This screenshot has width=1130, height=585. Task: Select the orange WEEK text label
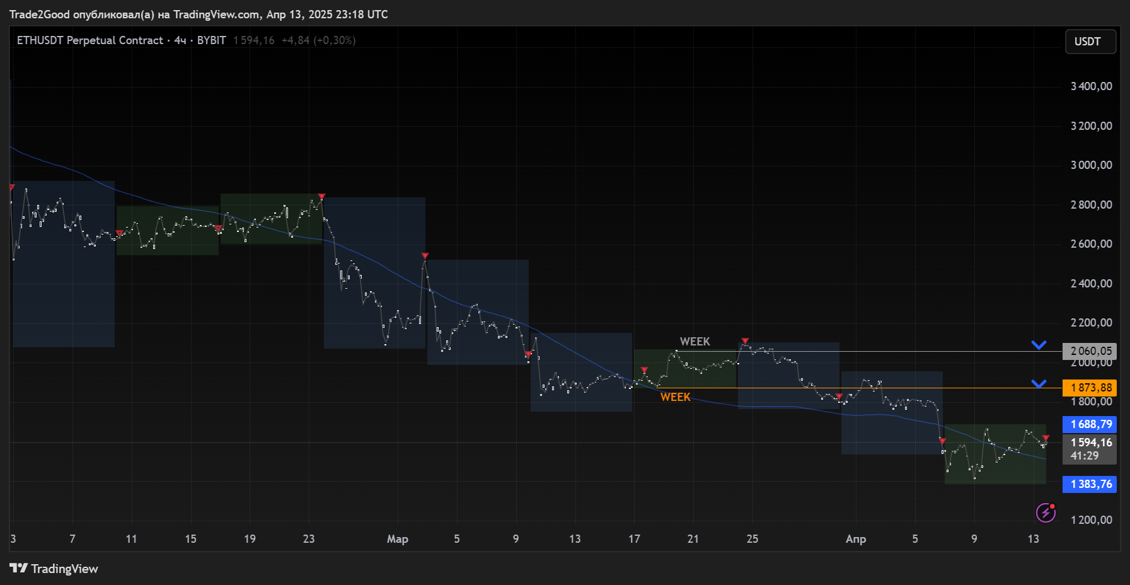(x=675, y=397)
